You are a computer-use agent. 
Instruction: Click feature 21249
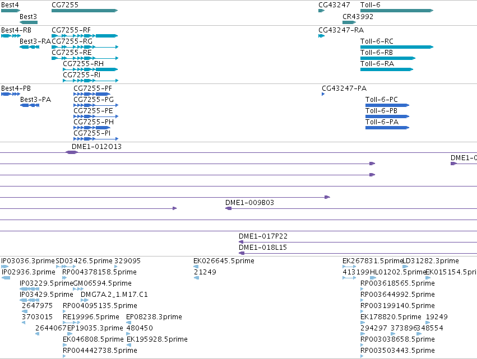(x=196, y=278)
